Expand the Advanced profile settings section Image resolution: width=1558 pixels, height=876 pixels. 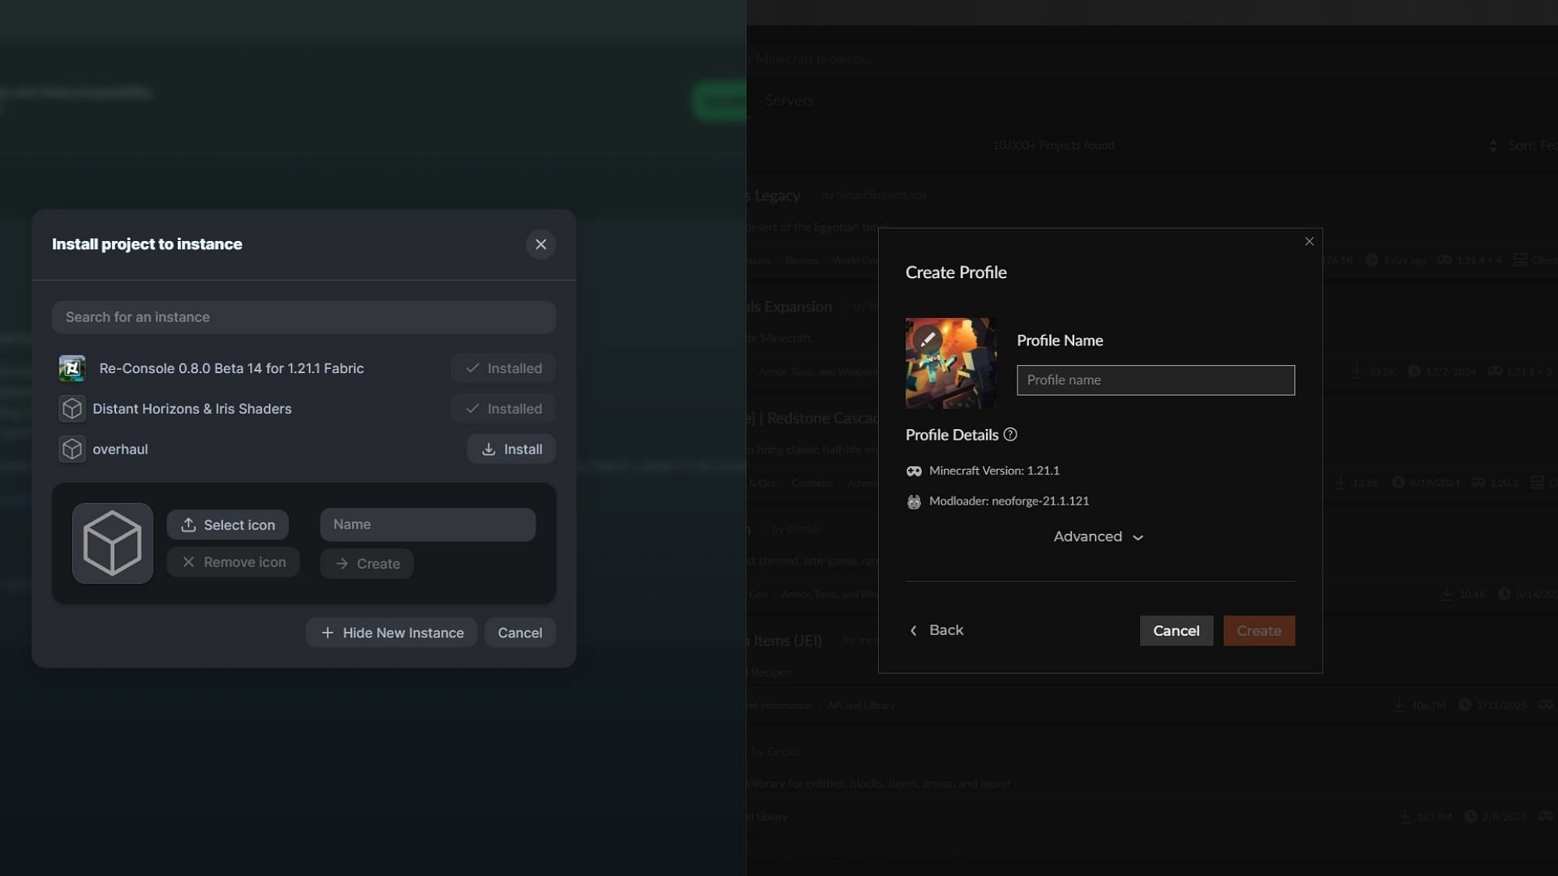coord(1097,536)
